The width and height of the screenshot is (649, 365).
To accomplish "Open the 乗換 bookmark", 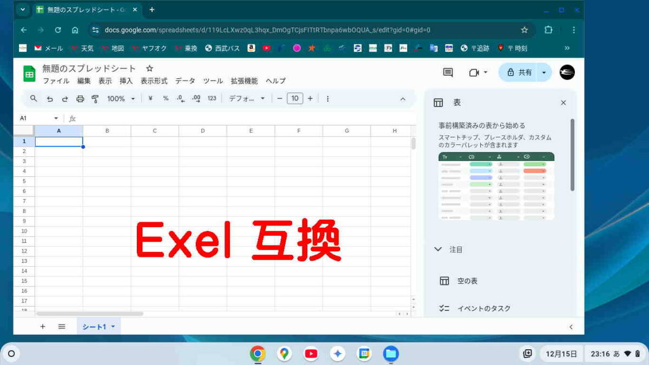I will [186, 48].
